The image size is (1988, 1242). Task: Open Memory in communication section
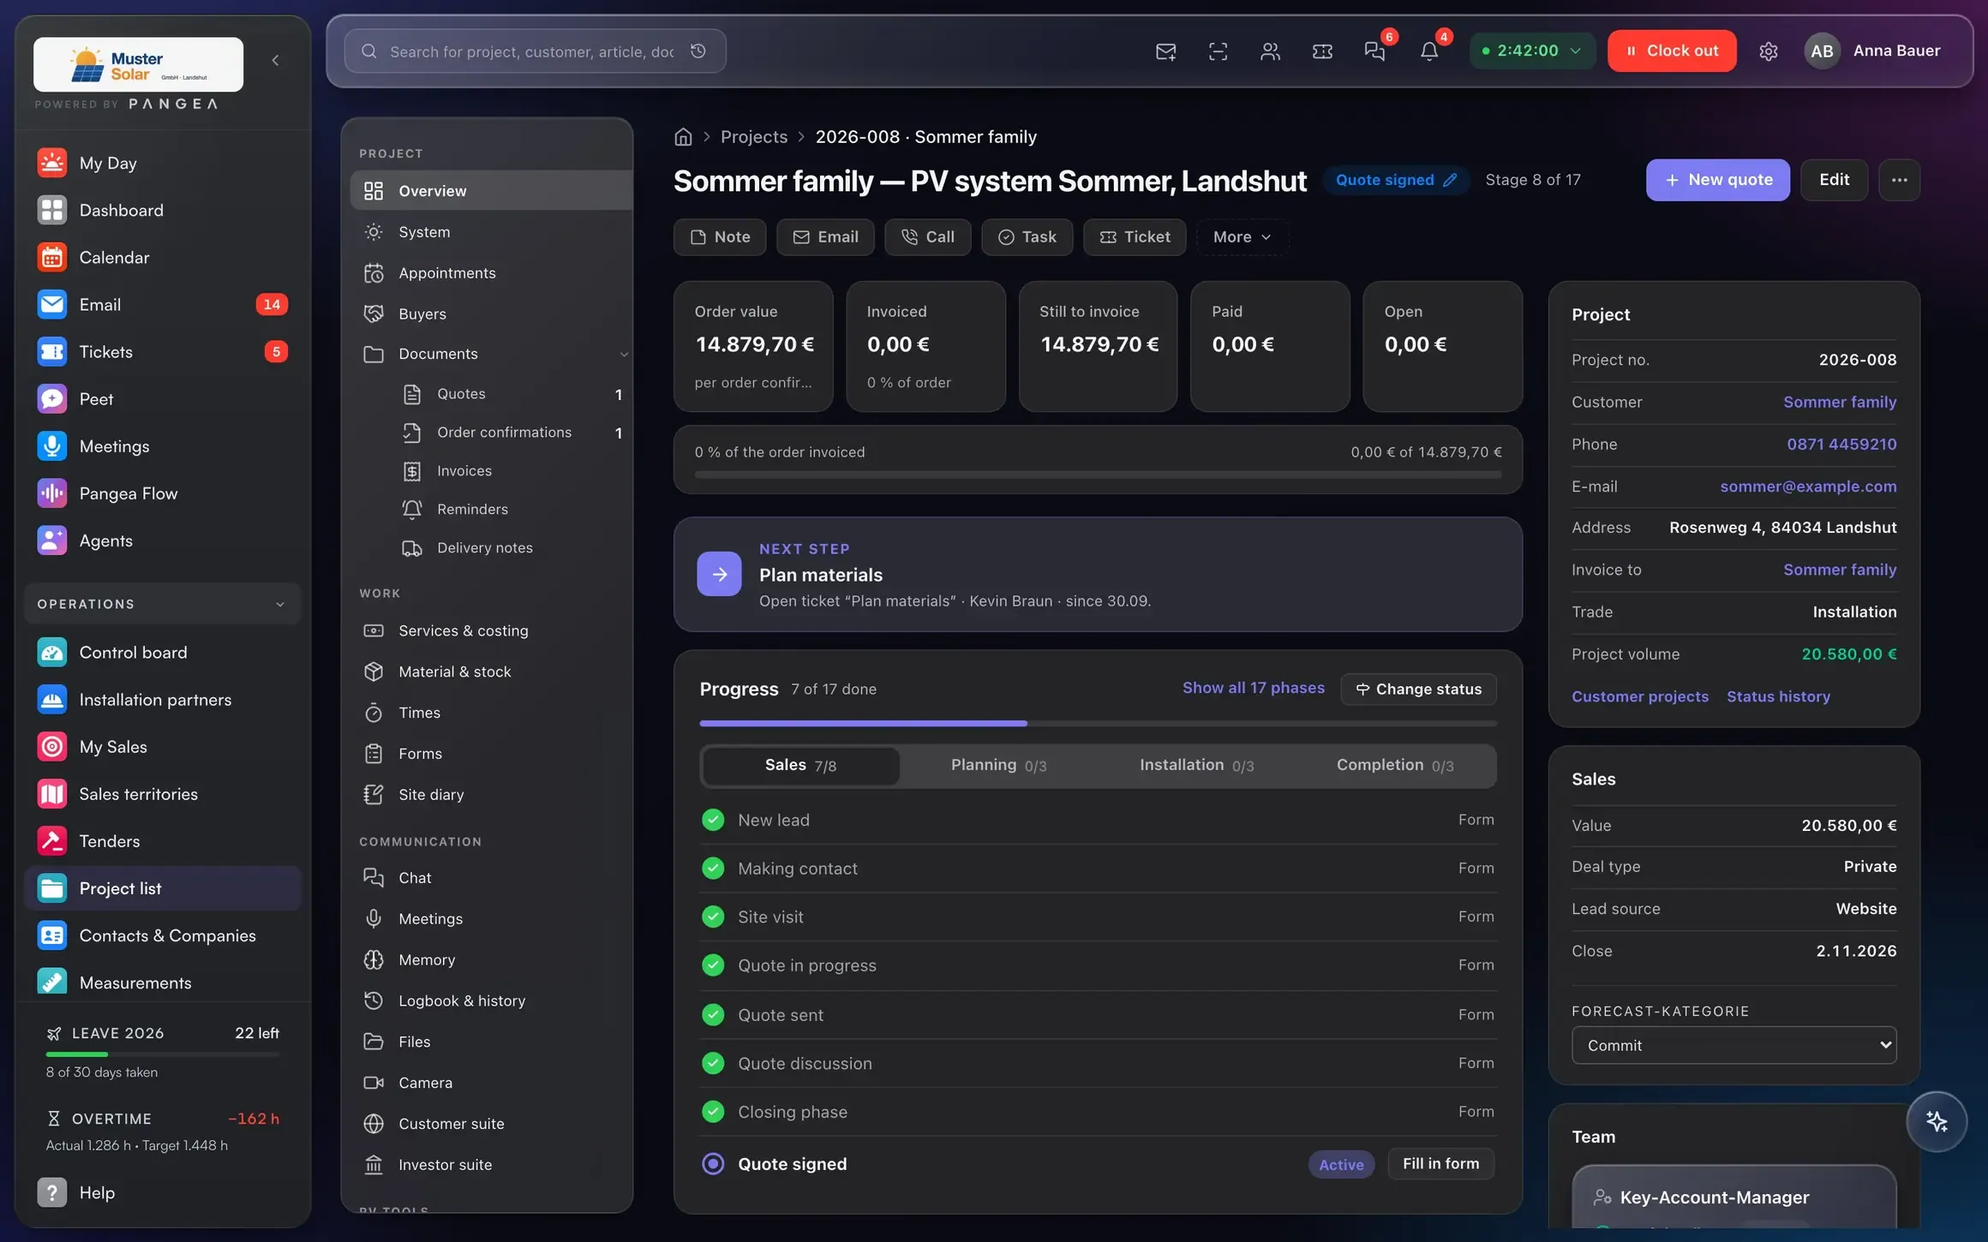tap(491, 960)
